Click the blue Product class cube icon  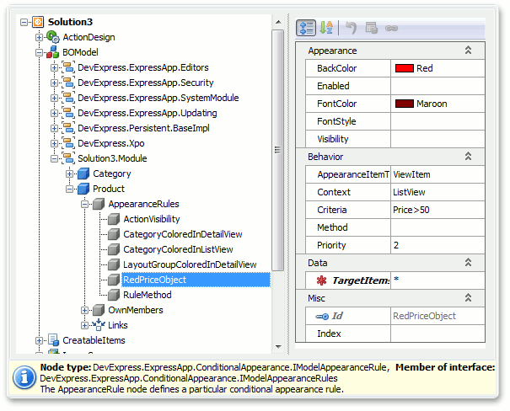pos(83,189)
